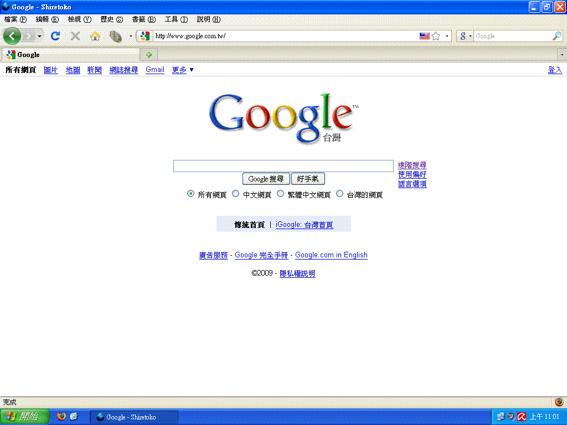Open the list all tabs dropdown arrow
The height and width of the screenshot is (425, 567).
[562, 55]
